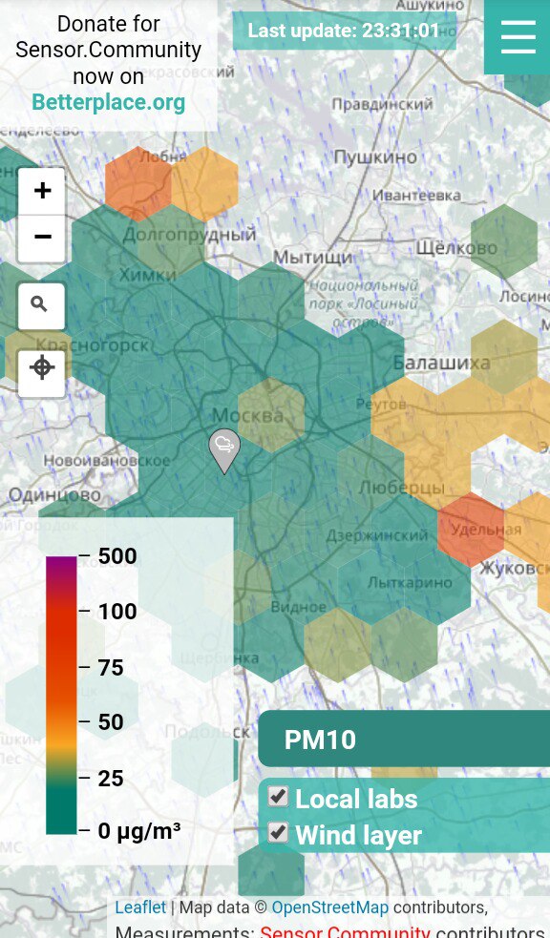
Task: Open the Leaflet attribution link
Action: (x=140, y=907)
